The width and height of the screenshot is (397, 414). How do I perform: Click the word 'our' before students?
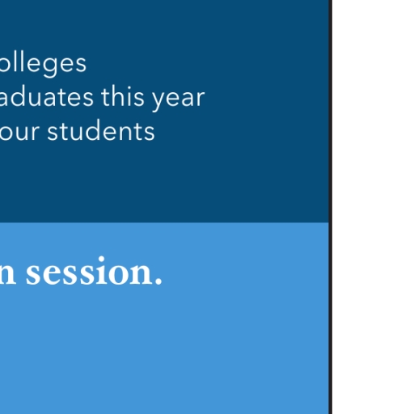click(20, 133)
